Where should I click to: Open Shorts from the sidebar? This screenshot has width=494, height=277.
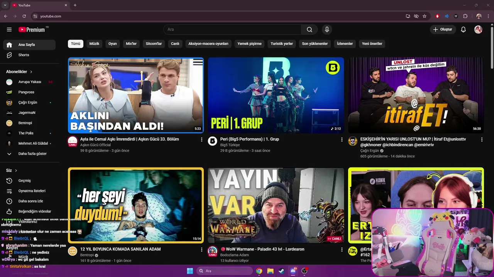coord(29,55)
